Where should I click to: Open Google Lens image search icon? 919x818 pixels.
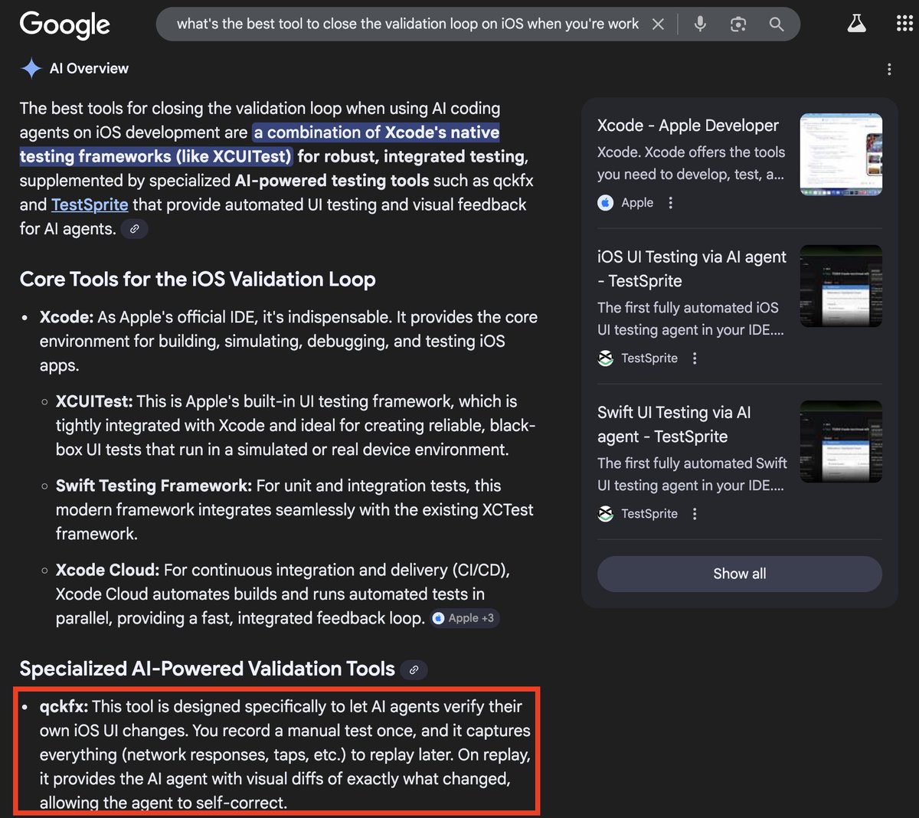pos(738,25)
